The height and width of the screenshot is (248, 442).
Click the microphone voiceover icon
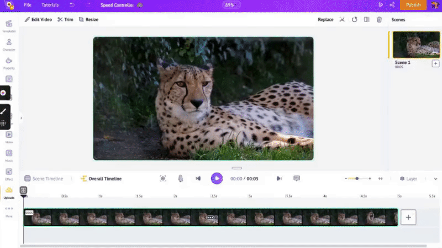pos(180,179)
